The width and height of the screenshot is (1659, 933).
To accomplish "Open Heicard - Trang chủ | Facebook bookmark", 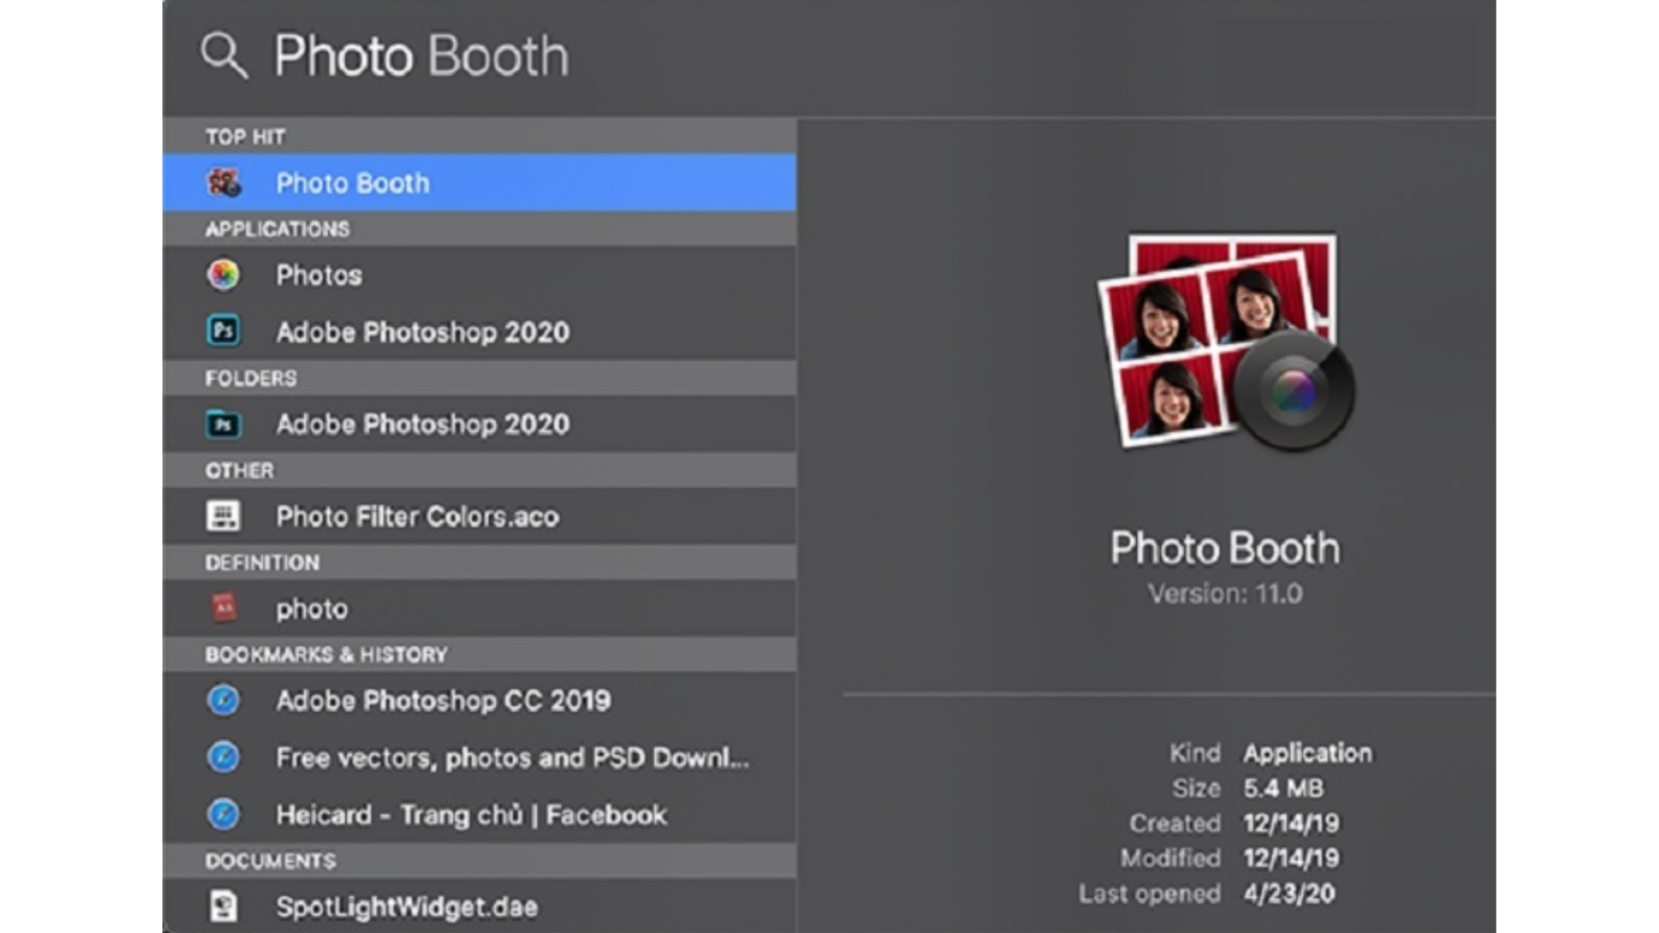I will click(x=480, y=815).
